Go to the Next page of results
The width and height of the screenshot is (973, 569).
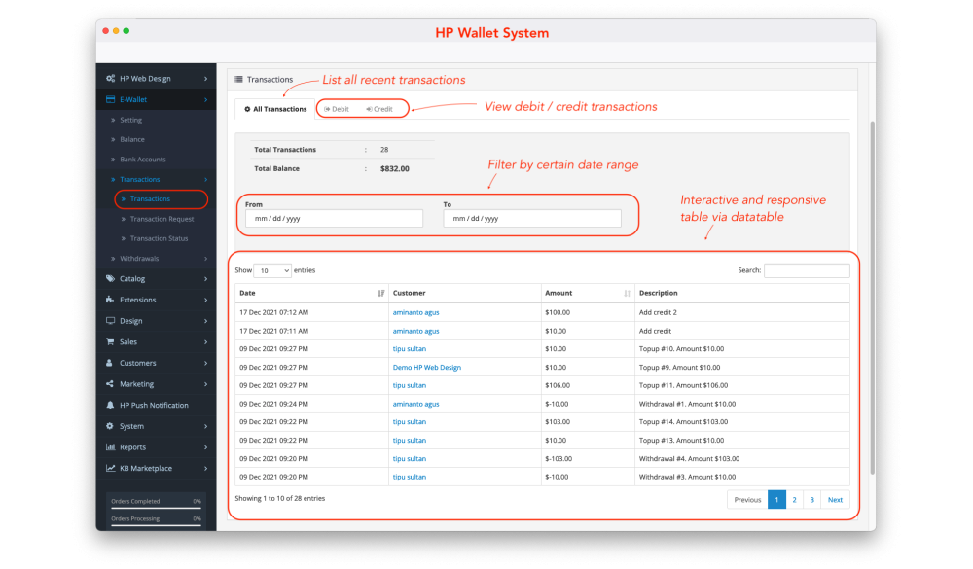point(835,500)
